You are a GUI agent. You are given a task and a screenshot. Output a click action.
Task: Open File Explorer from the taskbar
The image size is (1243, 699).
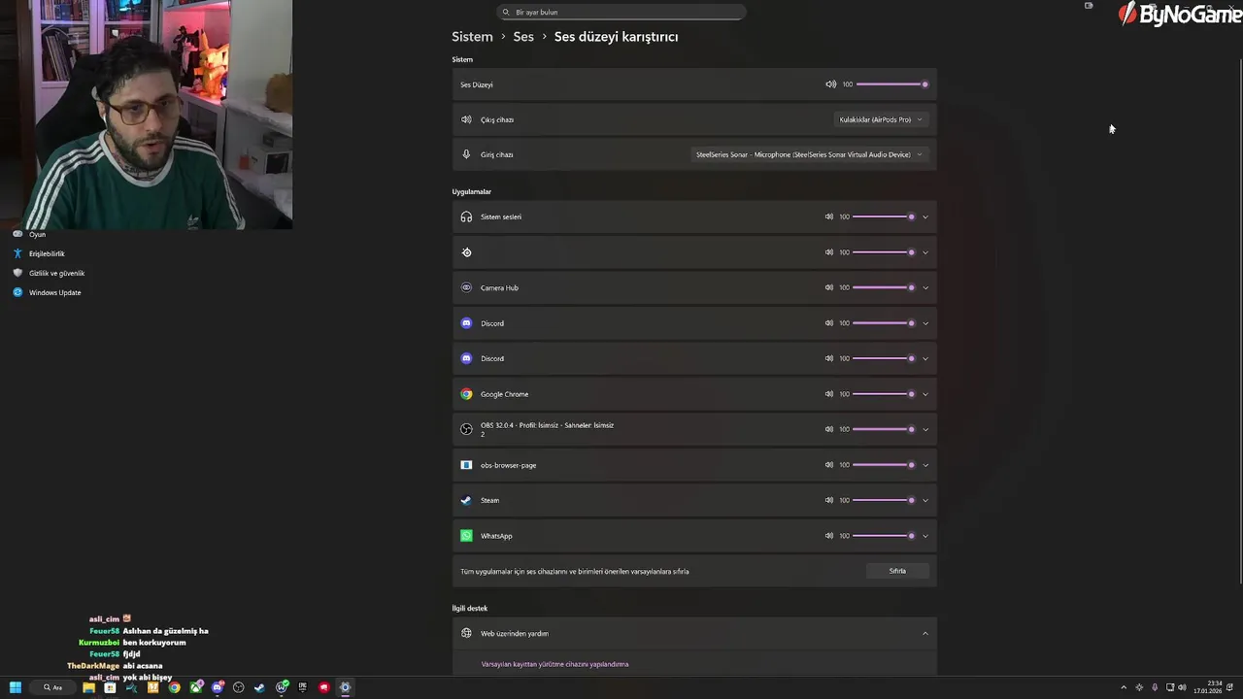click(88, 687)
